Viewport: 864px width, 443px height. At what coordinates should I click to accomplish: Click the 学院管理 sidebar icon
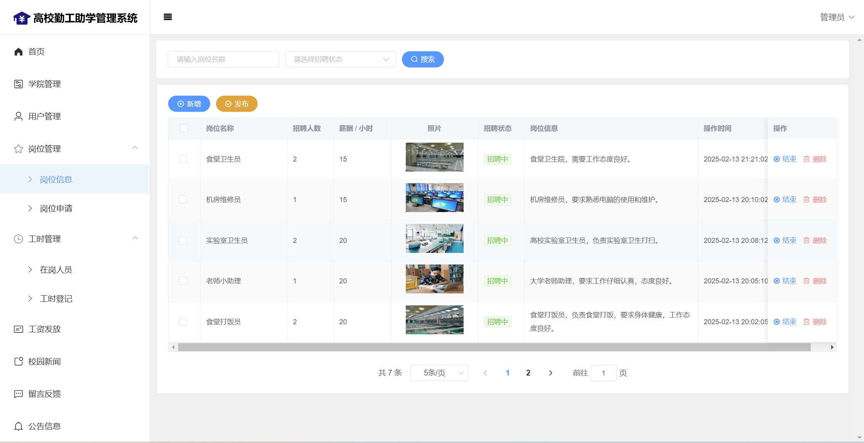[18, 84]
